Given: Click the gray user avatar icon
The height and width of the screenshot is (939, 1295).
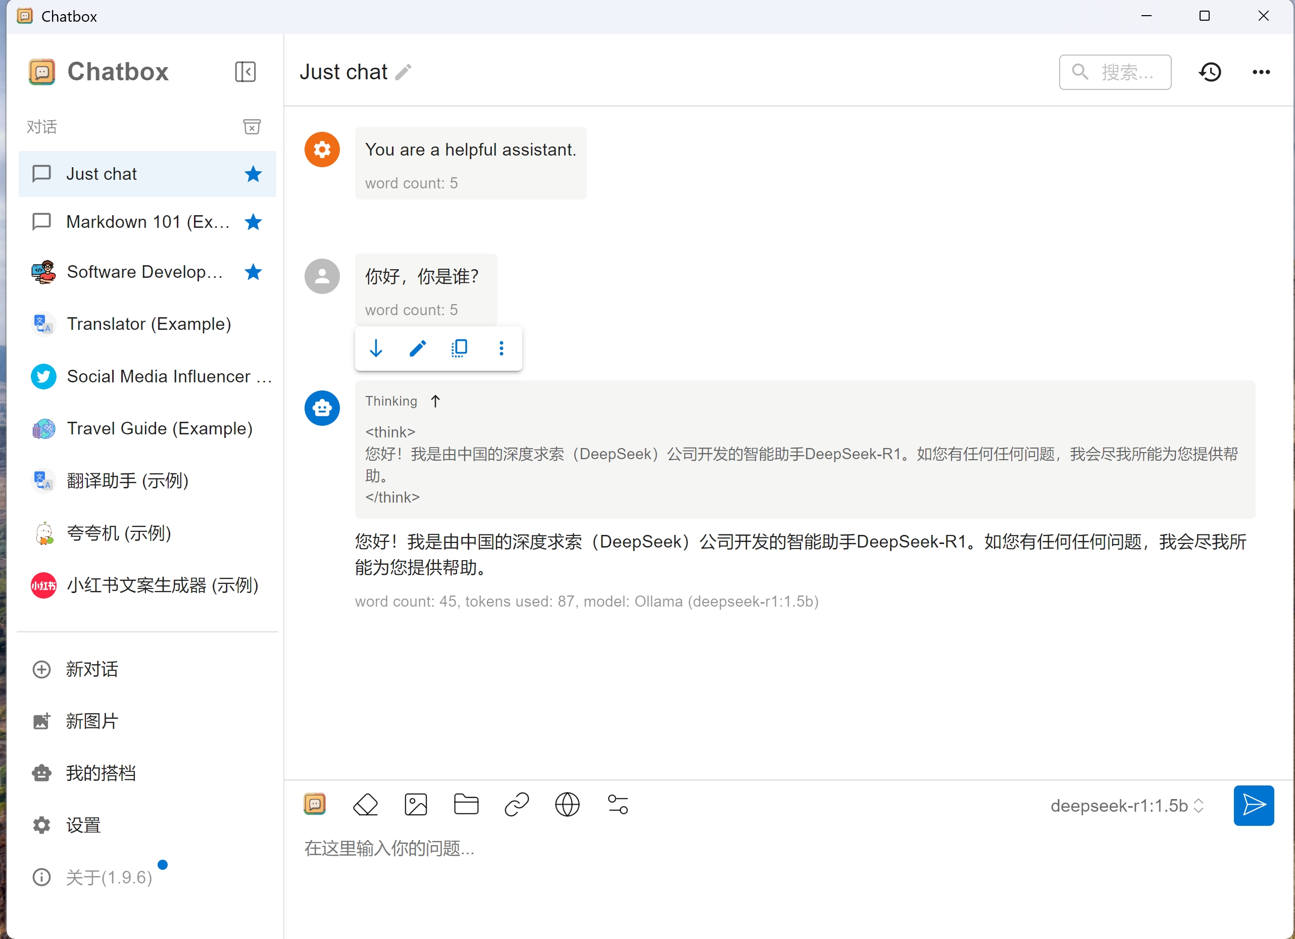Looking at the screenshot, I should click(322, 276).
